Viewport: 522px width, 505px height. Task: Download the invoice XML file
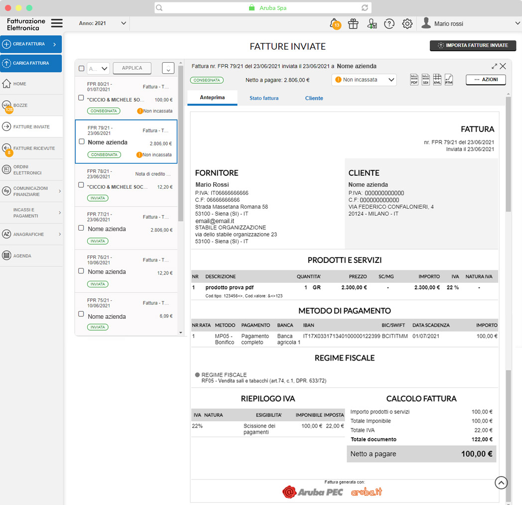tap(437, 79)
